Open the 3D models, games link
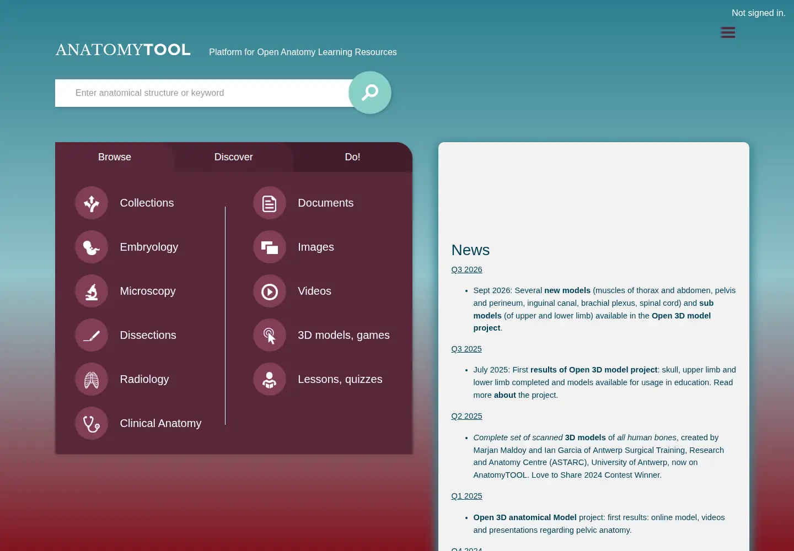The image size is (794, 551). coord(344,335)
